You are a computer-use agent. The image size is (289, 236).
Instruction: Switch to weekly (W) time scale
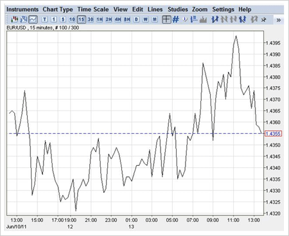(145, 19)
